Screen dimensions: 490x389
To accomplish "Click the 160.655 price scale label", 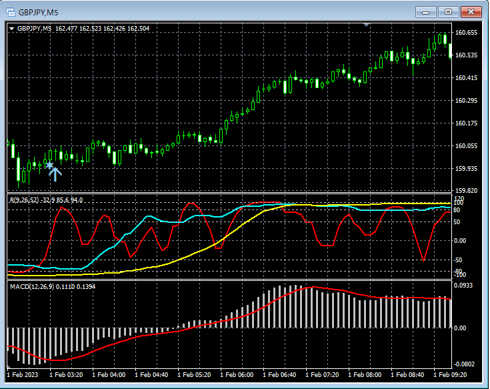I will 466,33.
